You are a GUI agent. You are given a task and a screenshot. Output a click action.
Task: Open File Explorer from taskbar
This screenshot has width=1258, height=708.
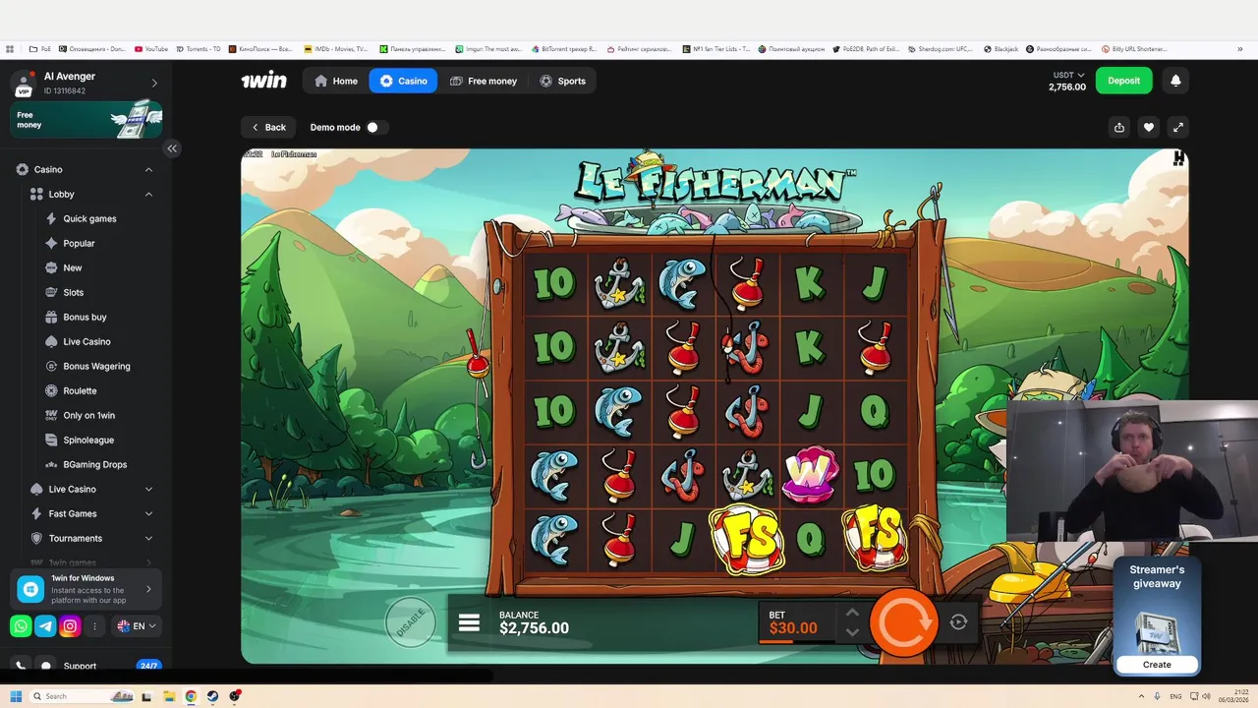coord(168,696)
